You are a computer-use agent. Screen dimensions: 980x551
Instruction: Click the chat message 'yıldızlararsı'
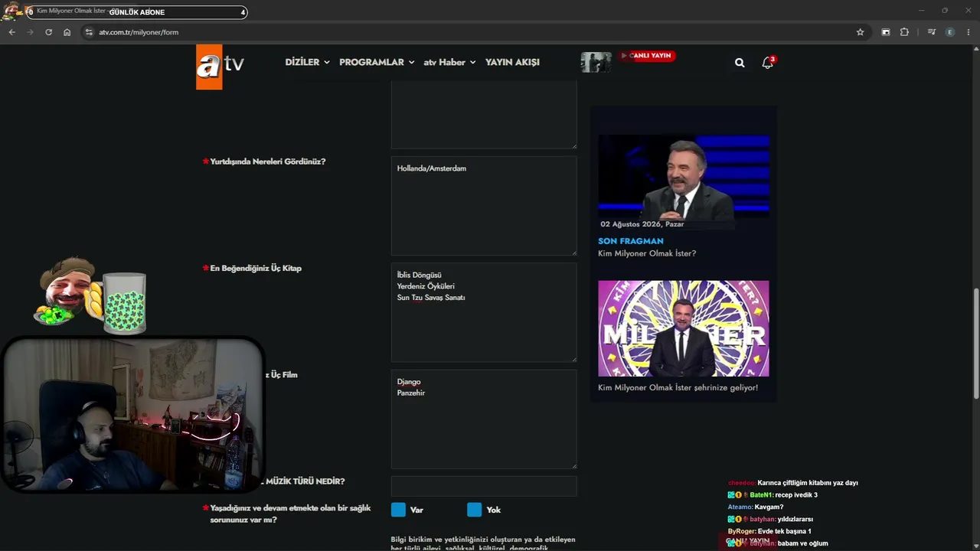point(795,519)
